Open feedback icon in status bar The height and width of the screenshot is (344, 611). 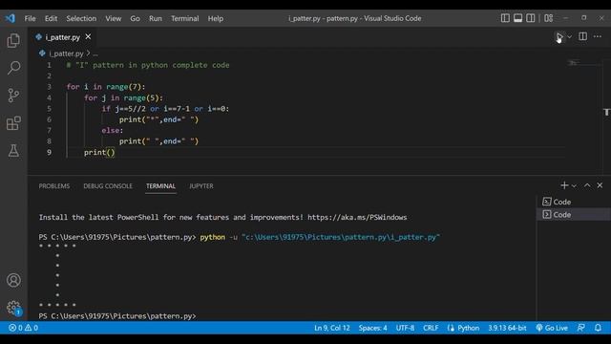(x=580, y=328)
